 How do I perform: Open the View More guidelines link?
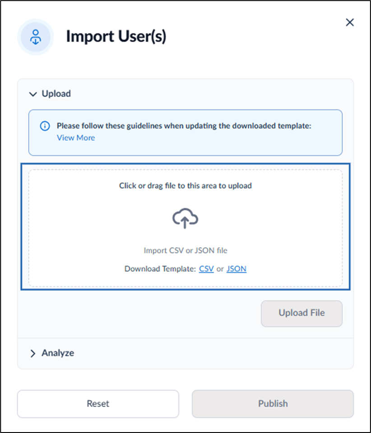(76, 138)
